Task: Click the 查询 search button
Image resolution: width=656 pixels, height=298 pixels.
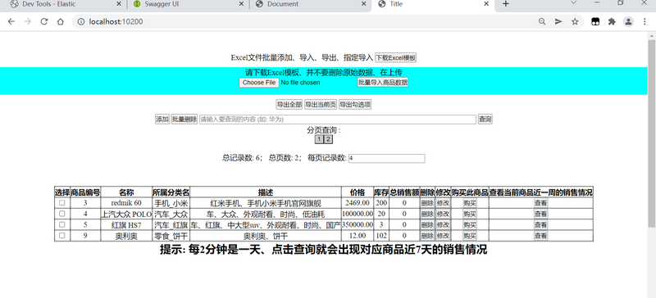Action: point(485,119)
